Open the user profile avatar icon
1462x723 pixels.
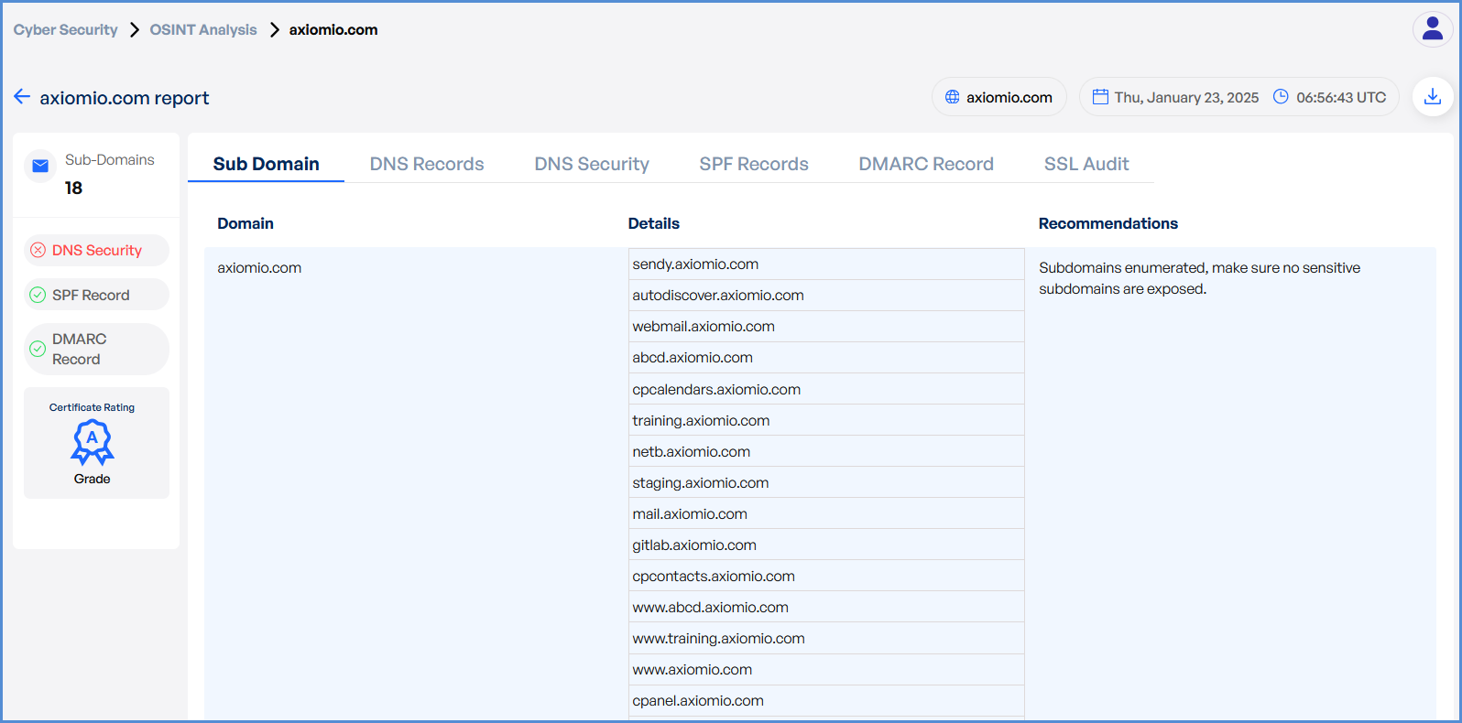point(1432,29)
